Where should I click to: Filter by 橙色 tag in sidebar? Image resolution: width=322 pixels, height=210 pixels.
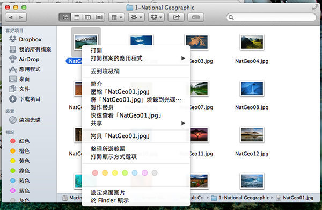[20, 151]
